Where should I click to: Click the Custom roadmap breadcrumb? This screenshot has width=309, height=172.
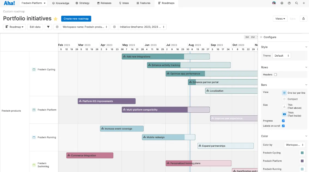tap(14, 11)
